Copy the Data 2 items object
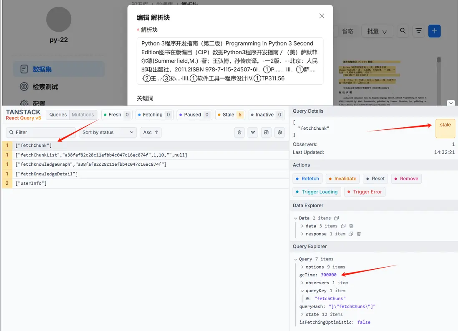Screen dimensions: 458x331 coord(337,218)
